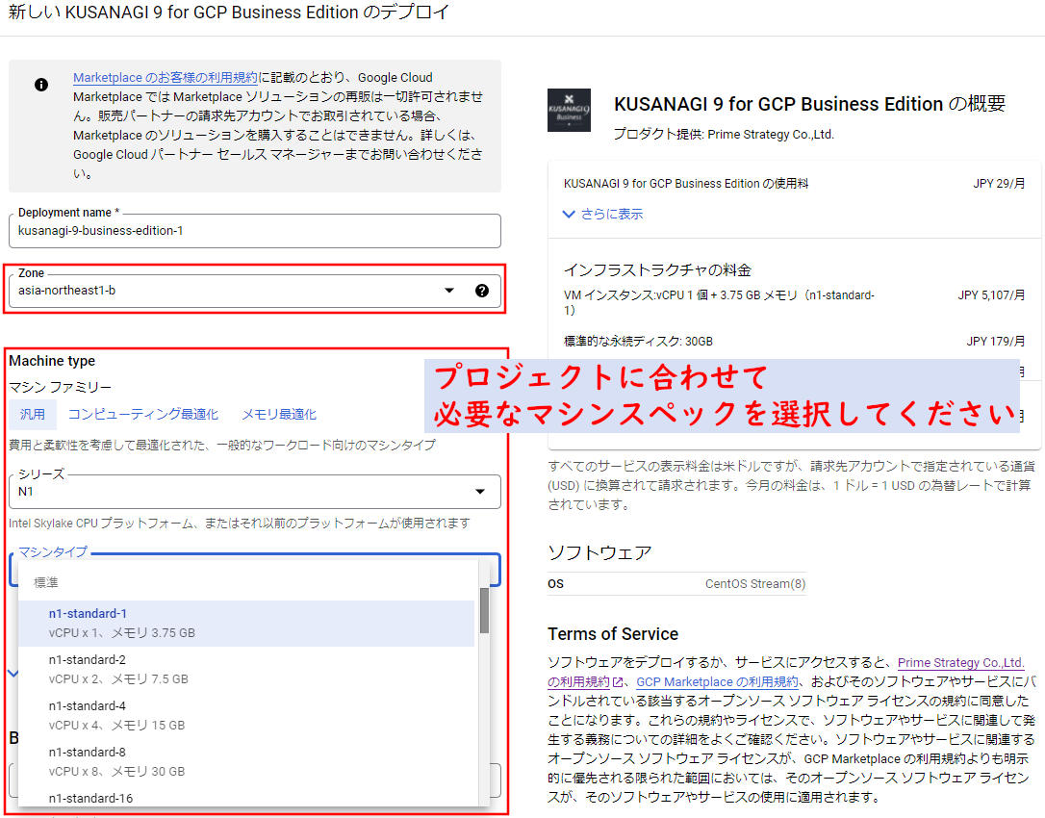
Task: Open the Zone dropdown arrow
Action: pos(449,291)
